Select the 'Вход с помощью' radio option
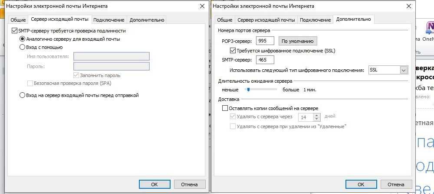 pyautogui.click(x=23, y=47)
